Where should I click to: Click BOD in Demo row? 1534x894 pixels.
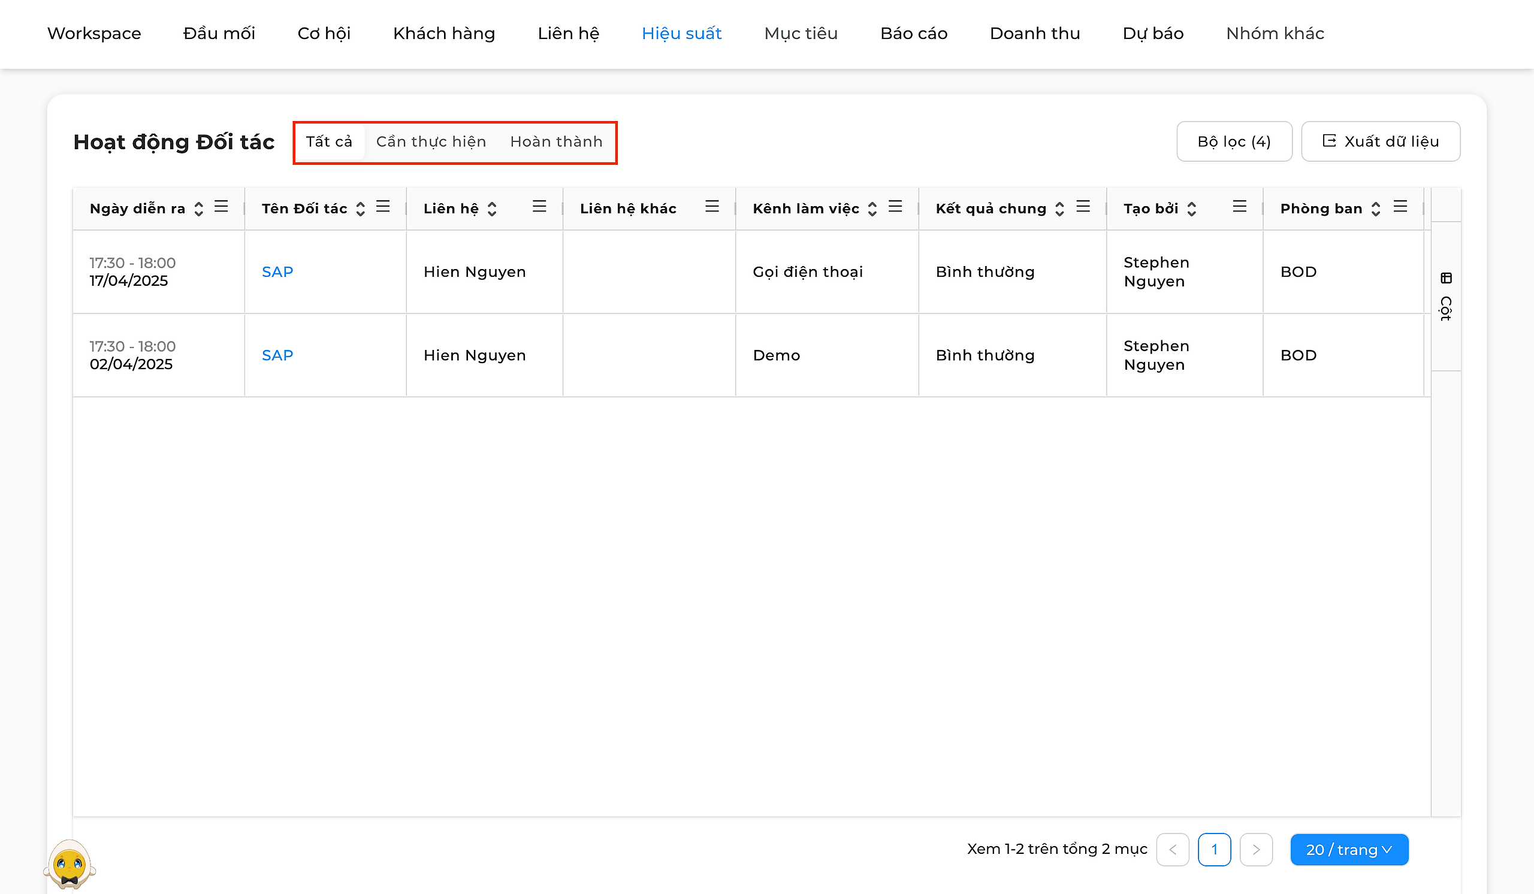1299,355
